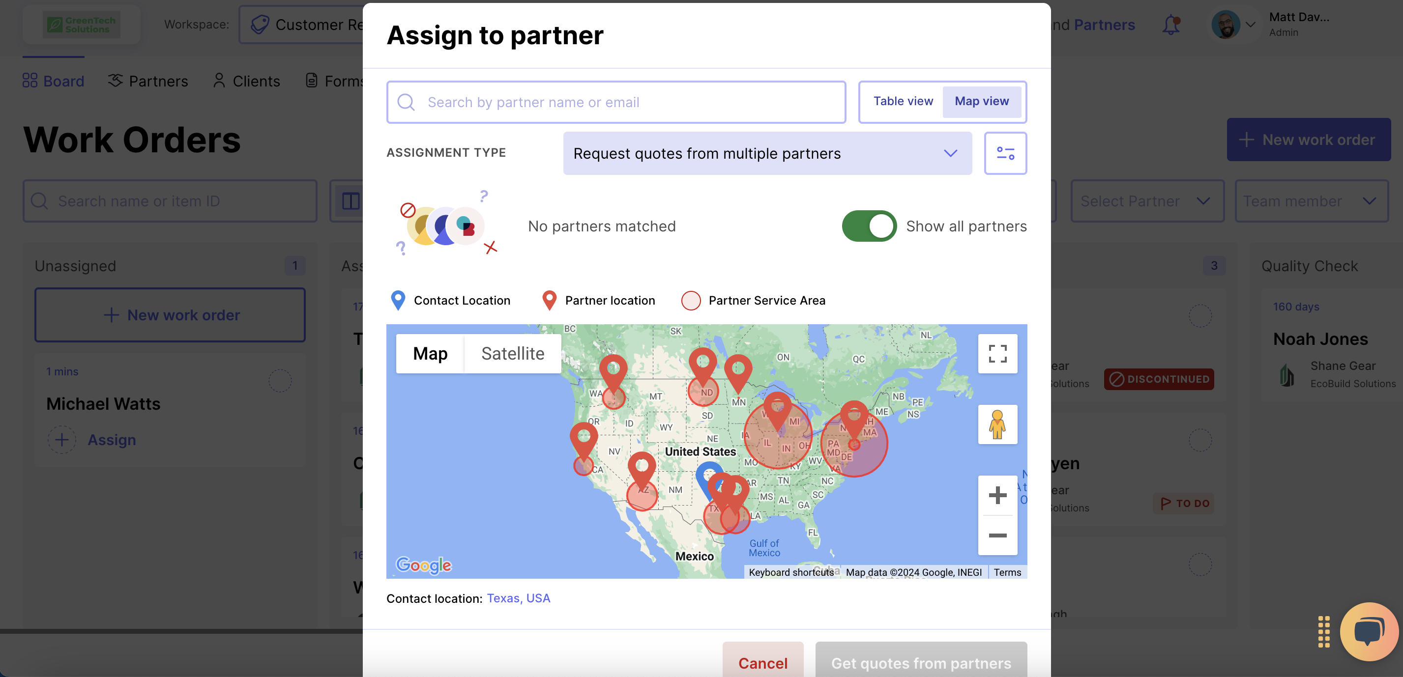Open the notifications bell

click(1170, 25)
